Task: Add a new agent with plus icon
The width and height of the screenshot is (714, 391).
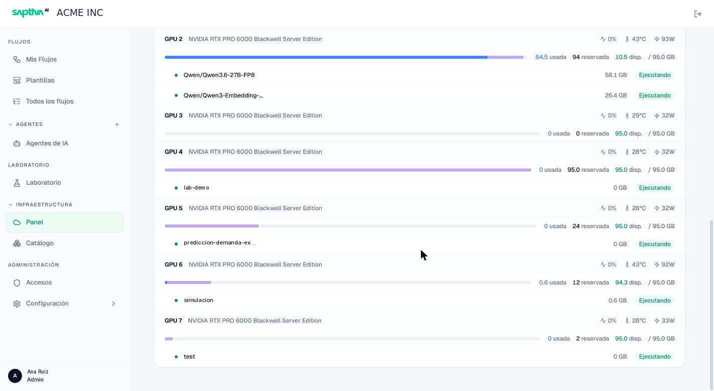Action: [117, 124]
